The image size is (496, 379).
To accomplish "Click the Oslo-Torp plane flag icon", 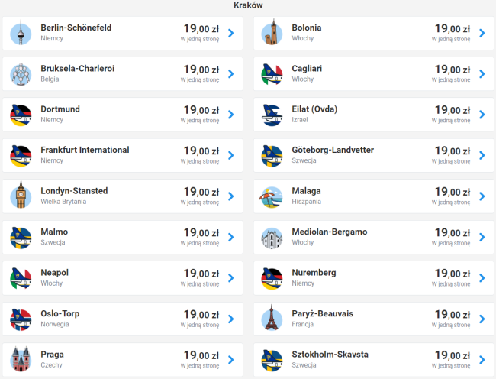I will (21, 319).
